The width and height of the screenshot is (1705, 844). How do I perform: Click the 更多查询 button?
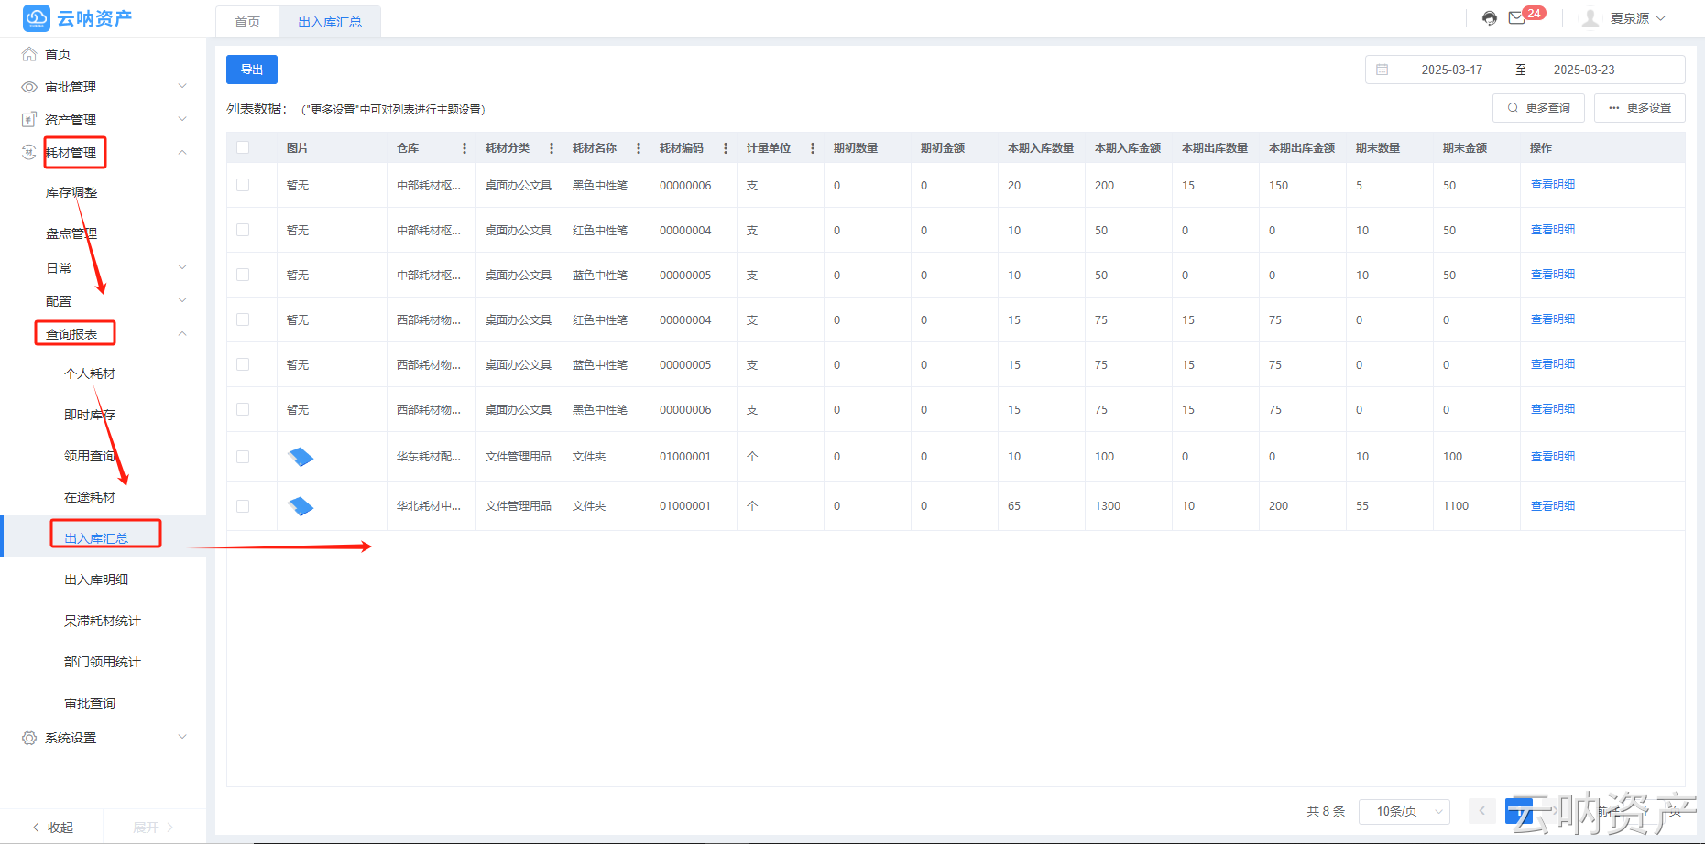click(1539, 108)
